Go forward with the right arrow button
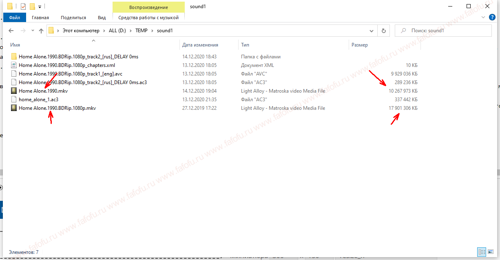The width and height of the screenshot is (500, 260). (23, 31)
